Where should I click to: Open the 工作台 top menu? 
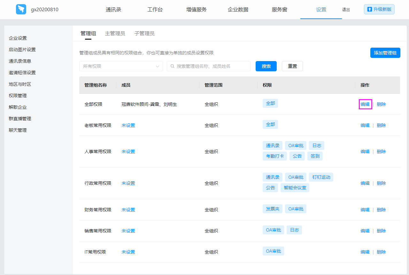(155, 10)
